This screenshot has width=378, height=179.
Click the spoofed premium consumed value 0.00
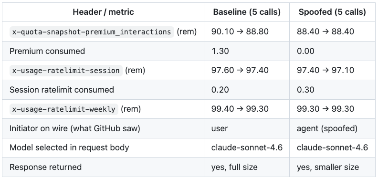click(x=305, y=51)
